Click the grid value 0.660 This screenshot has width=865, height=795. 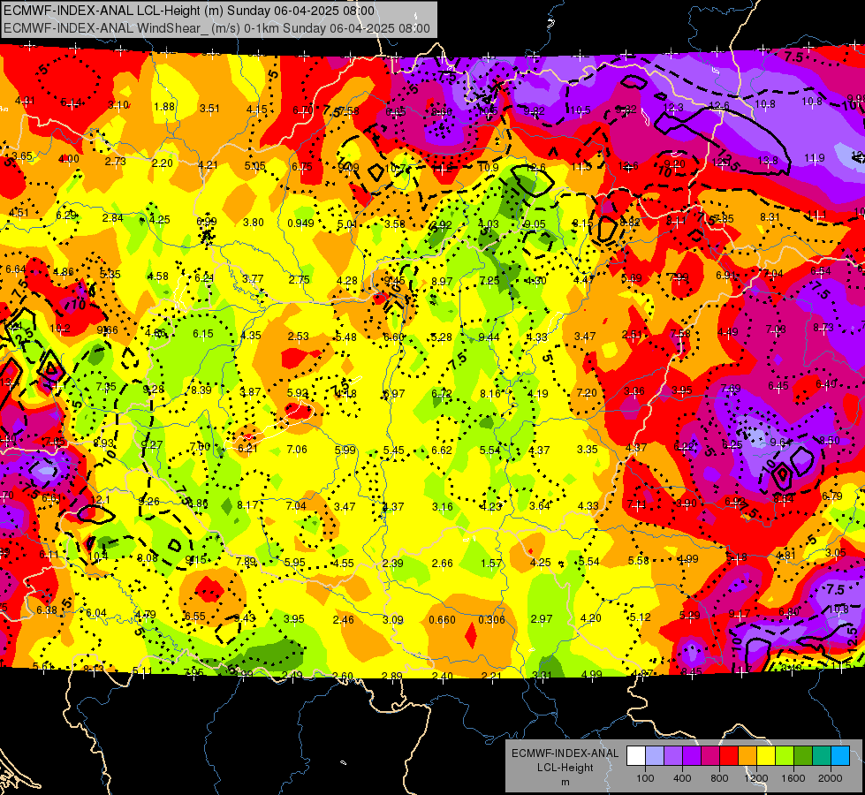[x=442, y=619]
